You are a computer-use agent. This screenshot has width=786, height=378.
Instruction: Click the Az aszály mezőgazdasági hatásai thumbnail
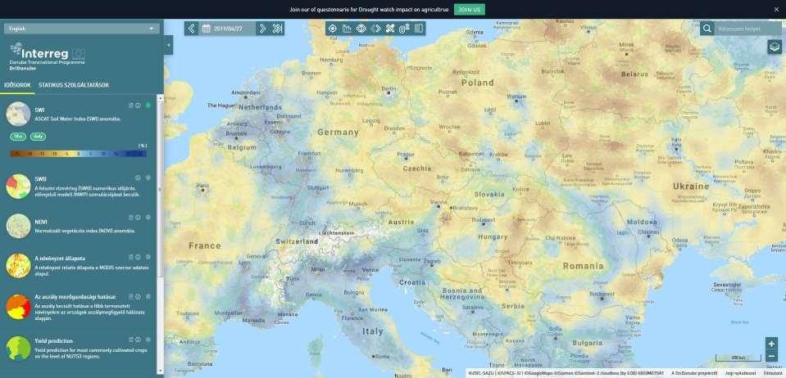(x=19, y=307)
